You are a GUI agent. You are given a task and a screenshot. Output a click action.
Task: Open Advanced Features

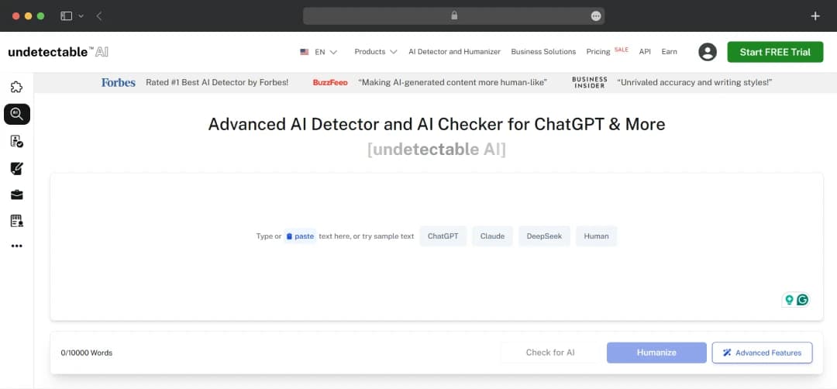click(x=763, y=353)
